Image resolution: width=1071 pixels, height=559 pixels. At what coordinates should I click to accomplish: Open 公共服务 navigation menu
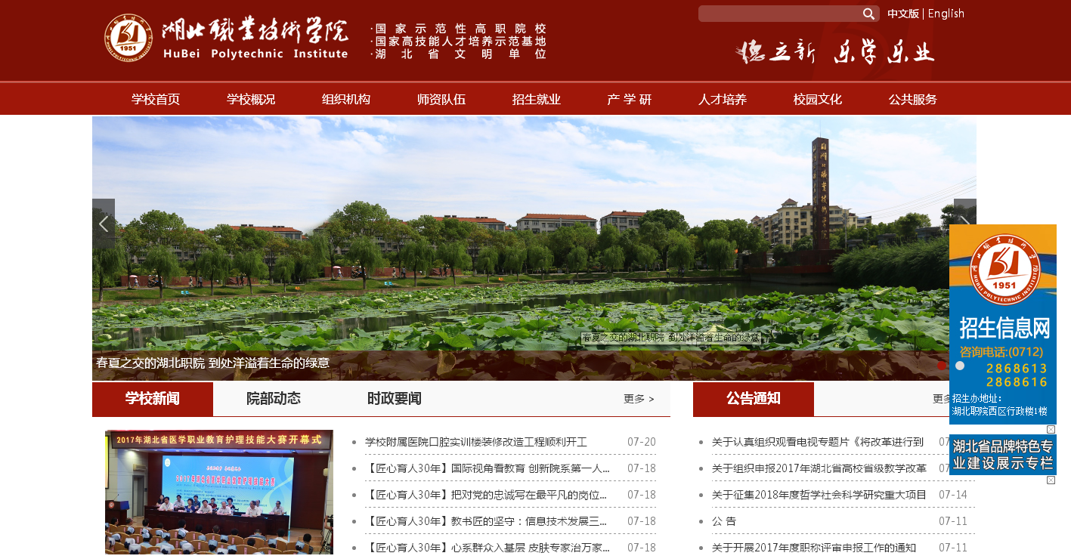point(913,99)
